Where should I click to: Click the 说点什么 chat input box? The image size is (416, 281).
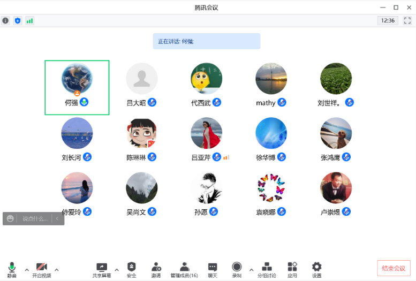point(35,218)
